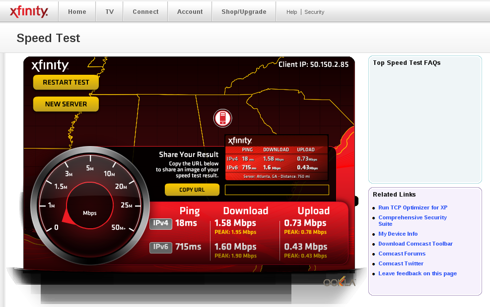Select the server marker pin on the map

coord(223,118)
